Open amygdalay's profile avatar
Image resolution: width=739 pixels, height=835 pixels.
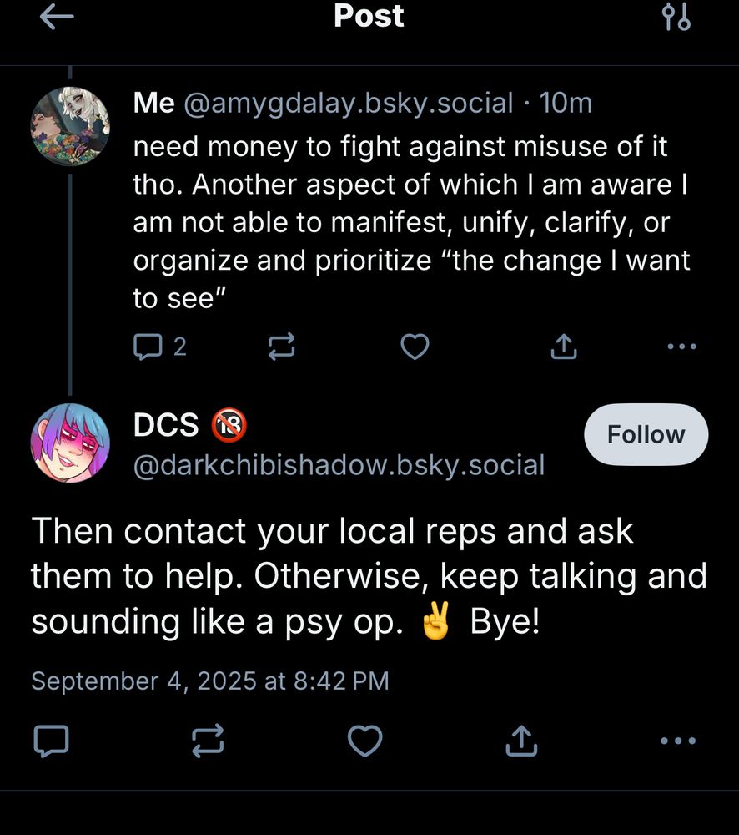(70, 127)
